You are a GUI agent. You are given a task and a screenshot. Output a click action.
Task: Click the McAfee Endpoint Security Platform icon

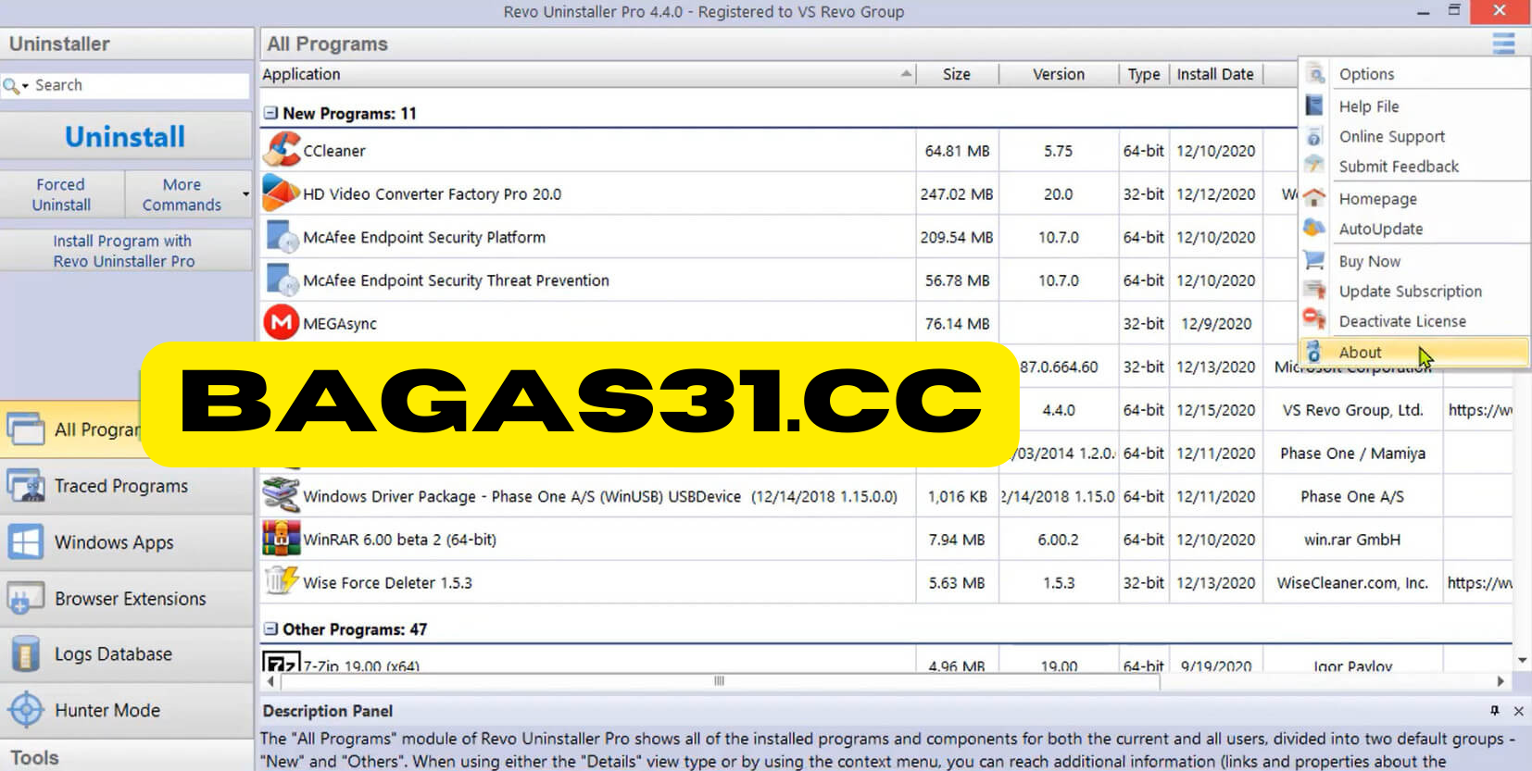point(282,237)
